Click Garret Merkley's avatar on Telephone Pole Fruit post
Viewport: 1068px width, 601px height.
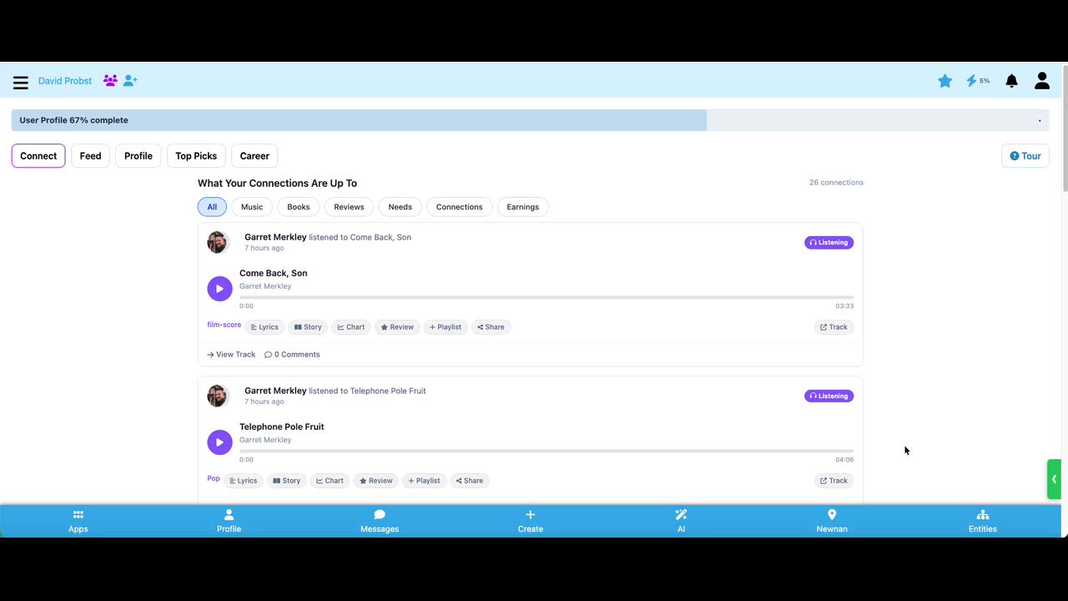(x=218, y=396)
